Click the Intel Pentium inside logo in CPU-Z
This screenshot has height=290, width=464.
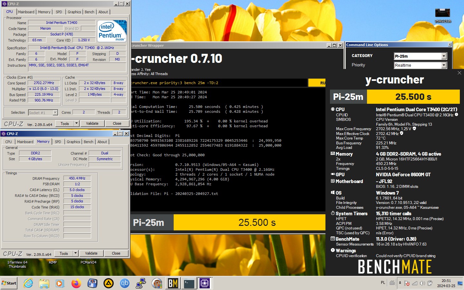[x=112, y=31]
